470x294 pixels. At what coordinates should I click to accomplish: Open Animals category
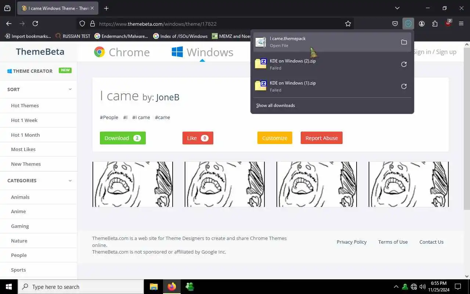[x=20, y=197]
